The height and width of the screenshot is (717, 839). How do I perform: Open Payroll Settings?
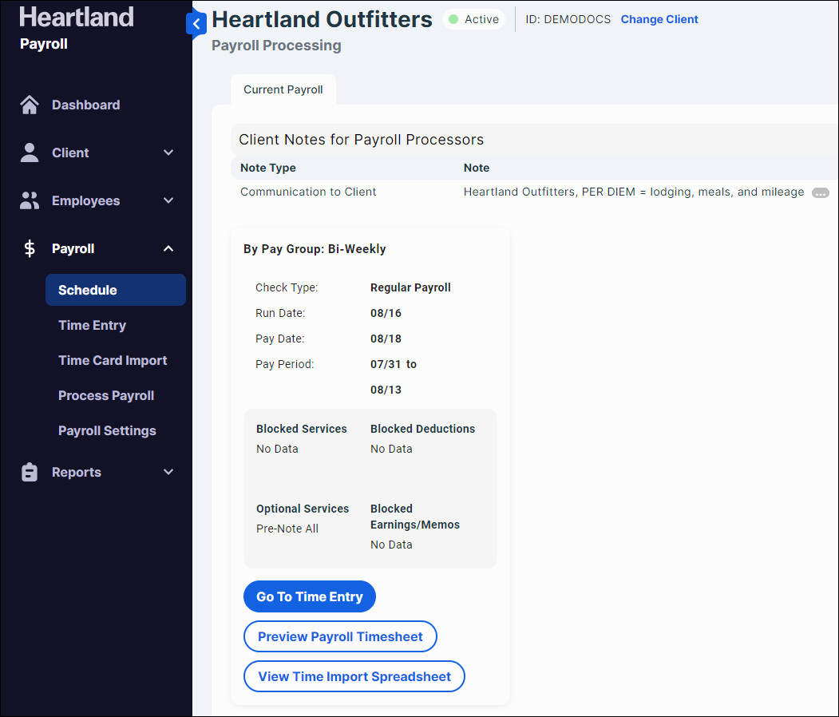(107, 430)
